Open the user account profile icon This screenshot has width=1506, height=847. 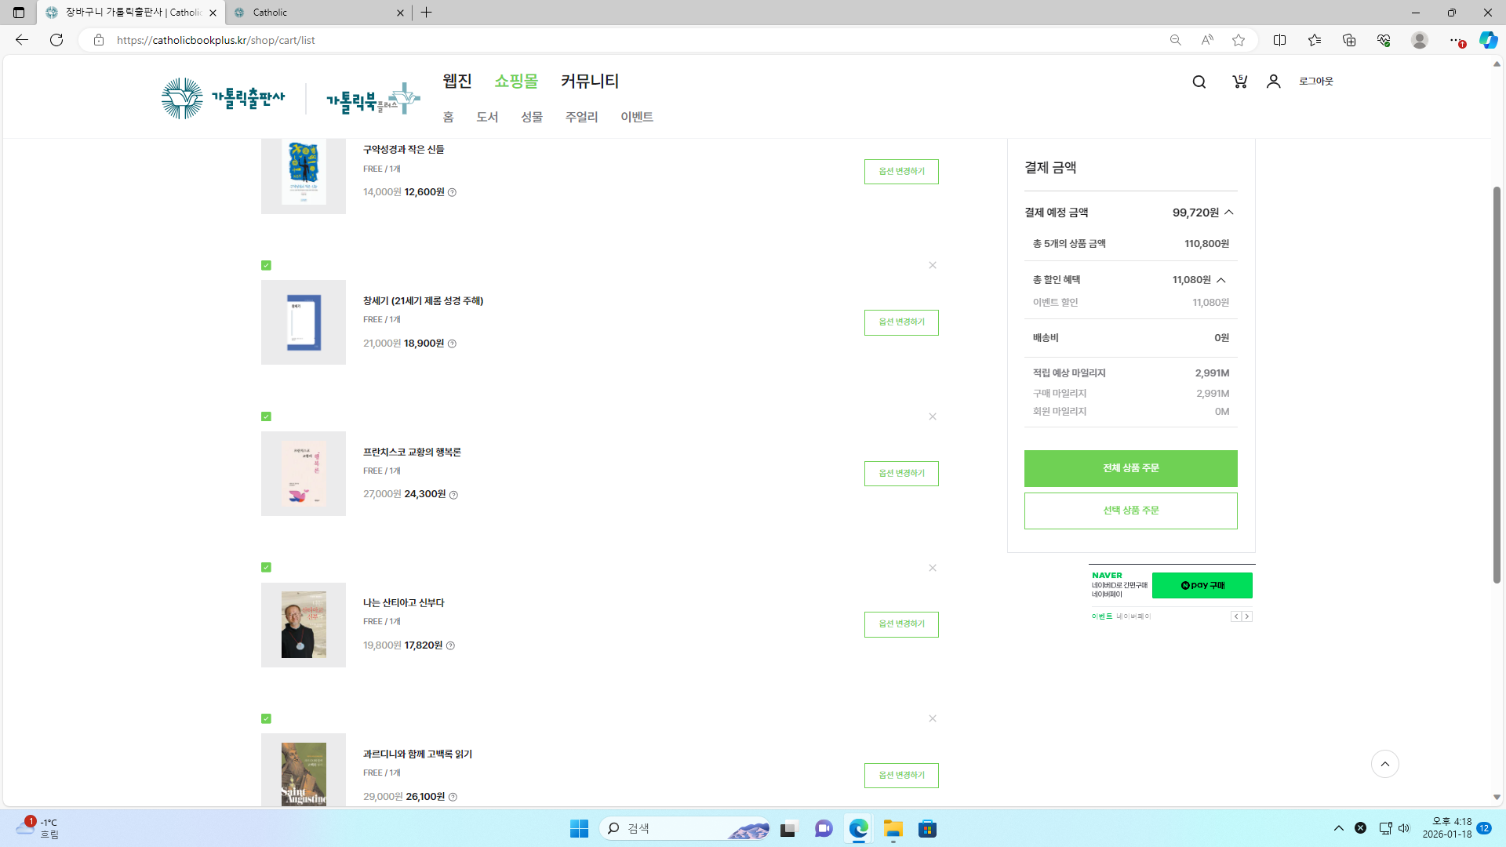coord(1273,82)
